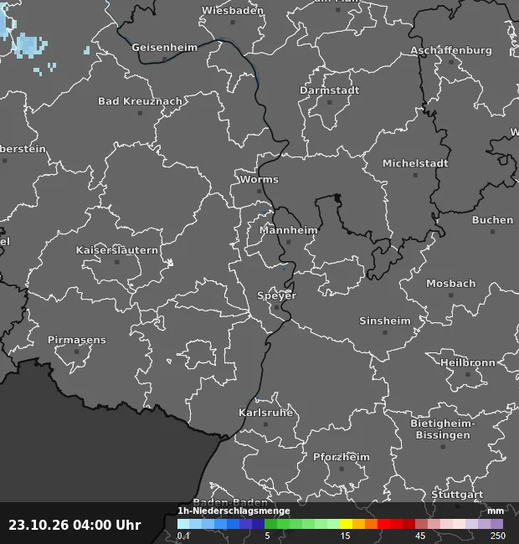Select the Kaiserslautern map label
519x544 pixels.
117,250
